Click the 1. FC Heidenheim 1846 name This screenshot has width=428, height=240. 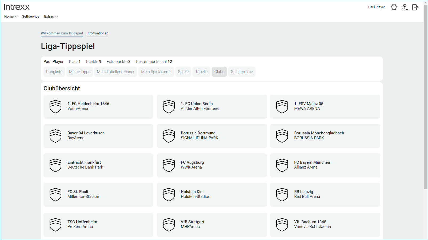(88, 104)
